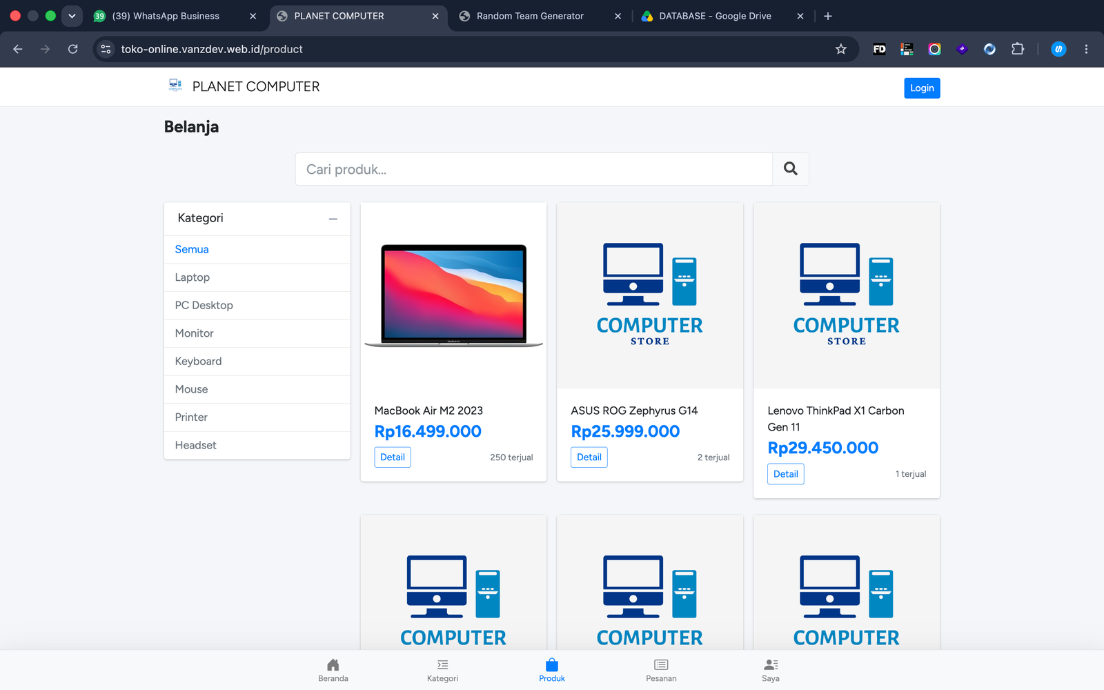1104x690 pixels.
Task: Select Produk bag icon in bottom navigation
Action: pos(552,665)
